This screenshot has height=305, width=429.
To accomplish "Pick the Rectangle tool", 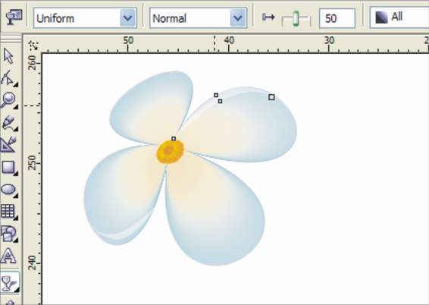I will pos(9,167).
